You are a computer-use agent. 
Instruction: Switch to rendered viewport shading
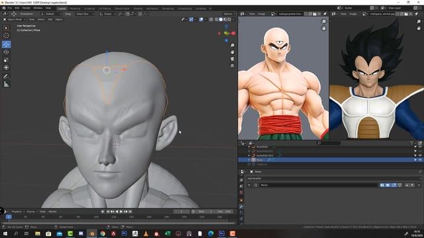(229, 19)
